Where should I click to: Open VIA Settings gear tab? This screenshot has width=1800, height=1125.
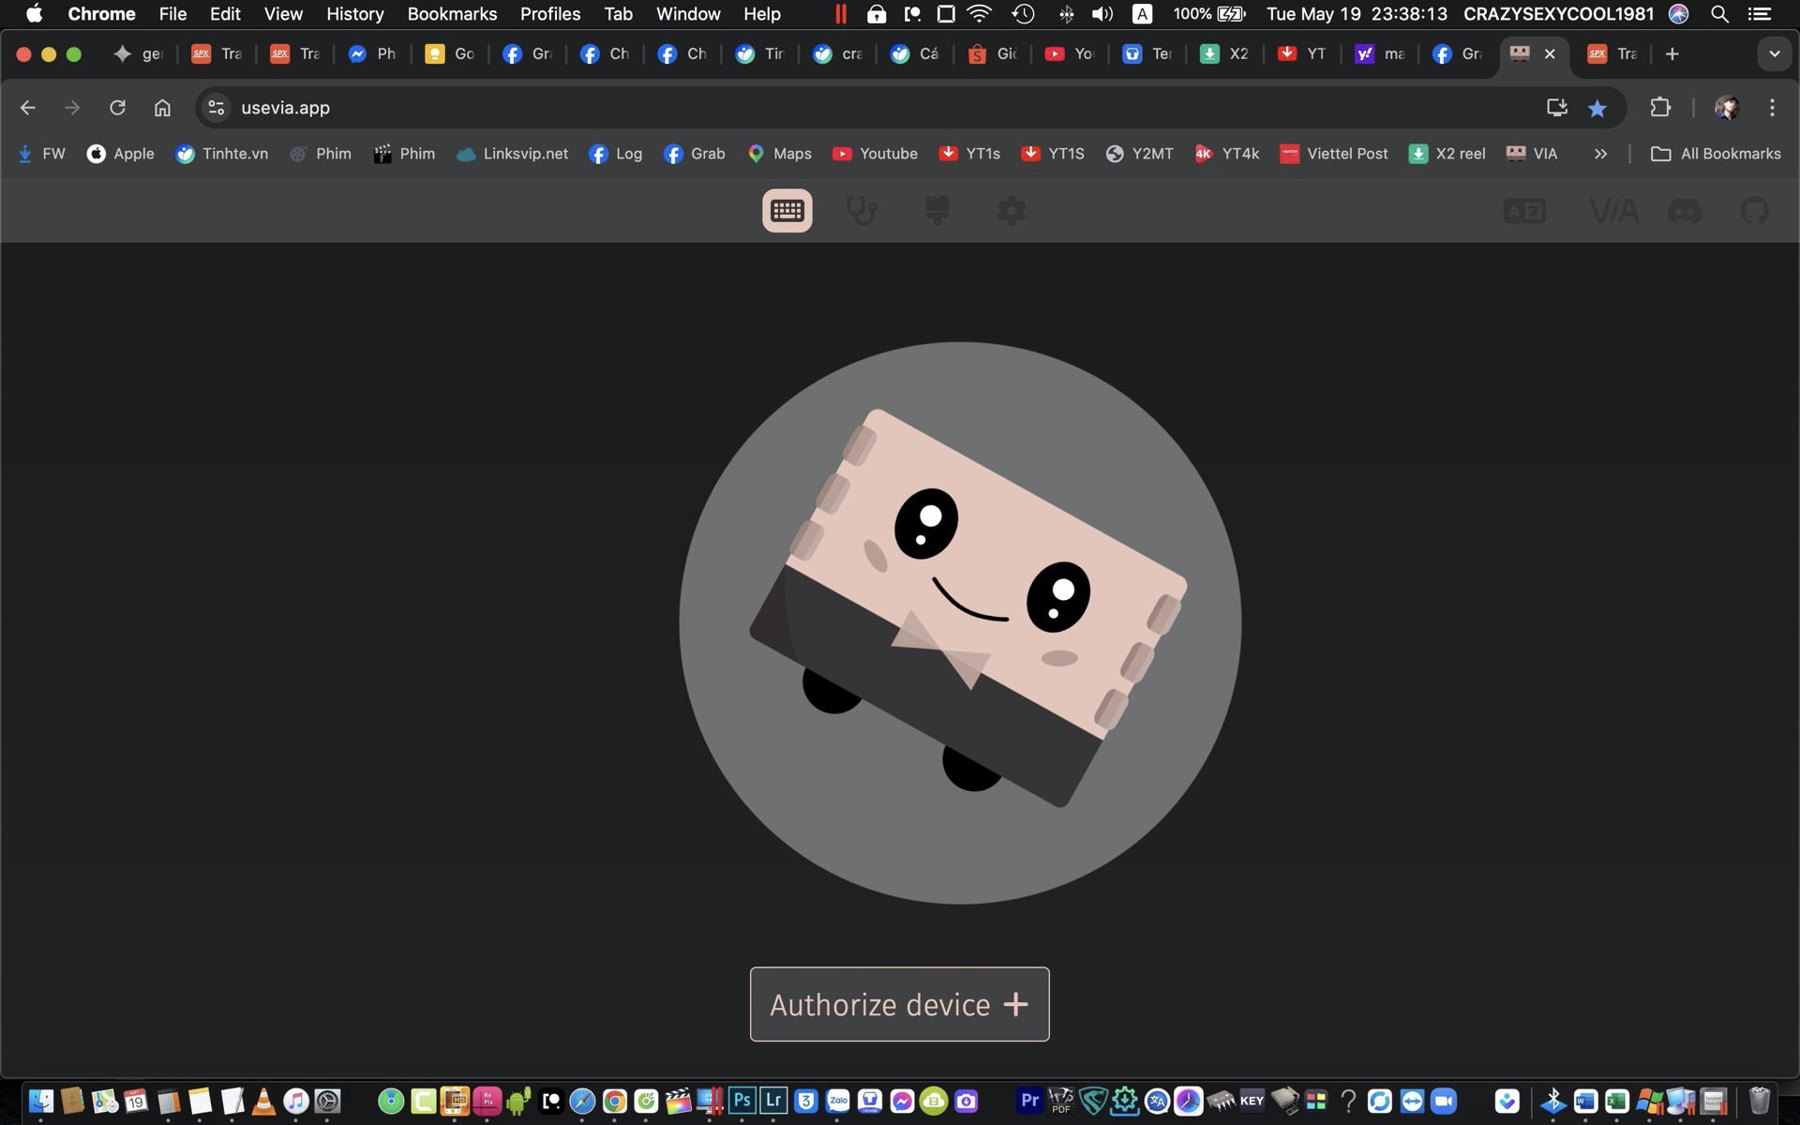click(x=1012, y=211)
